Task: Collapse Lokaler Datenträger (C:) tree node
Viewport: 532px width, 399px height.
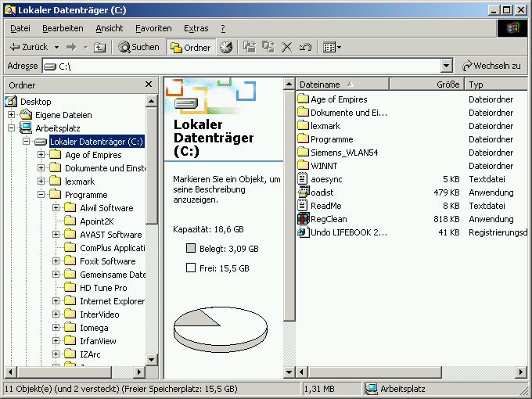Action: pos(26,141)
